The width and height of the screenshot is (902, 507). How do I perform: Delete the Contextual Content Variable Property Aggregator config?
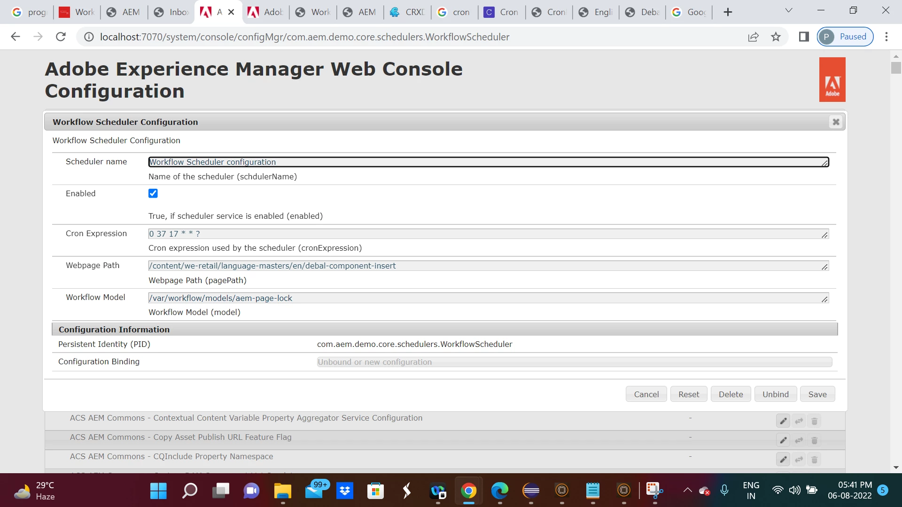pyautogui.click(x=815, y=421)
